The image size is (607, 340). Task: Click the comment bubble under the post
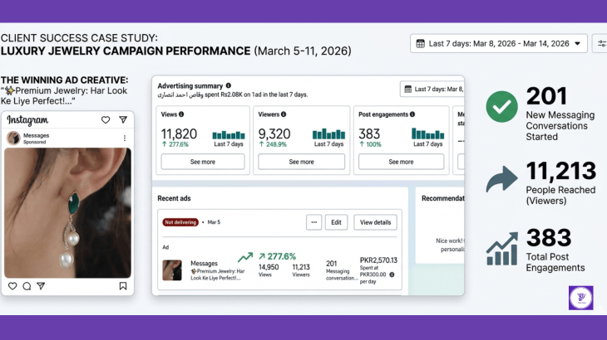(27, 286)
